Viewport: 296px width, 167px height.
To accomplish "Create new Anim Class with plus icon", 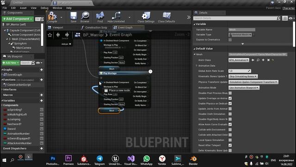I will point(263,60).
